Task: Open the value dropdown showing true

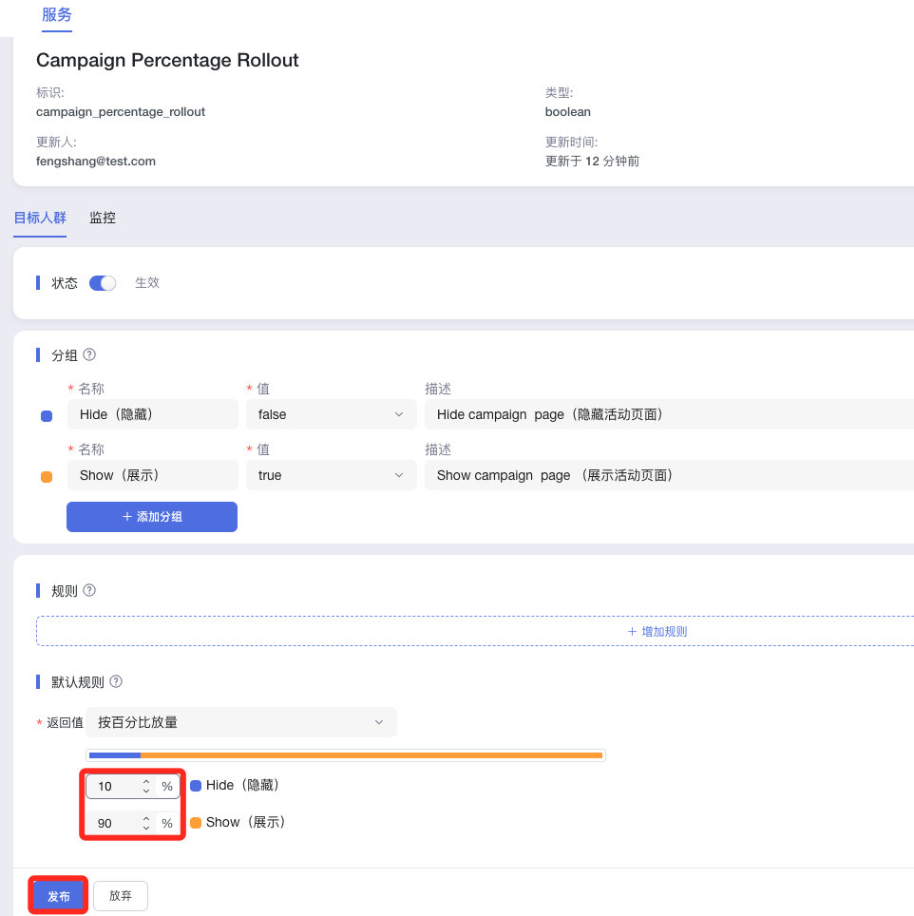Action: [331, 475]
